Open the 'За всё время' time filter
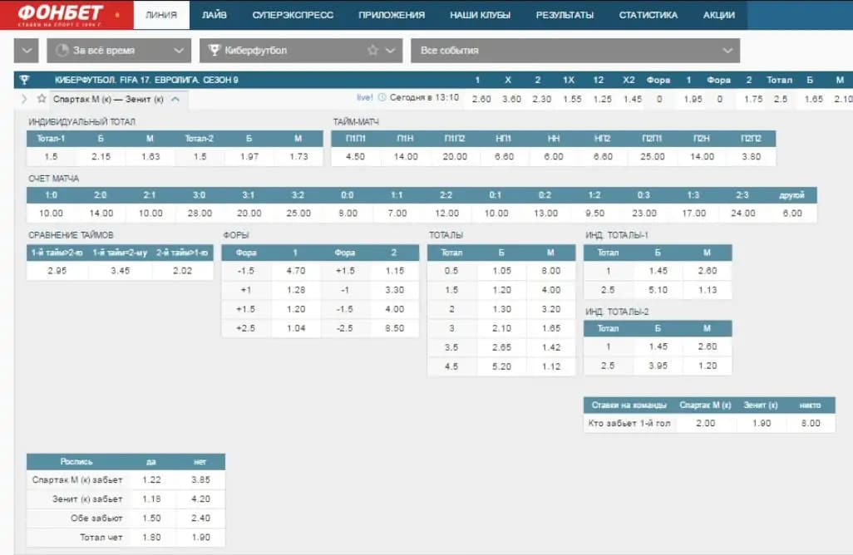This screenshot has width=853, height=555. point(119,51)
